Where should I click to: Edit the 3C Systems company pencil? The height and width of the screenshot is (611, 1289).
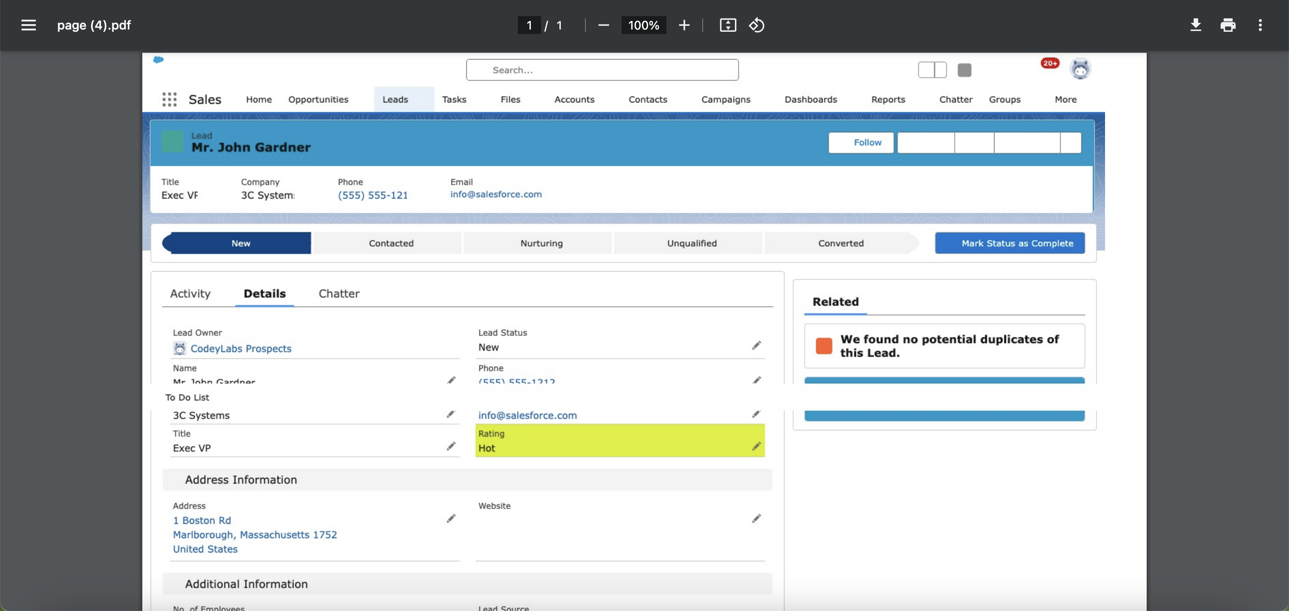point(451,414)
